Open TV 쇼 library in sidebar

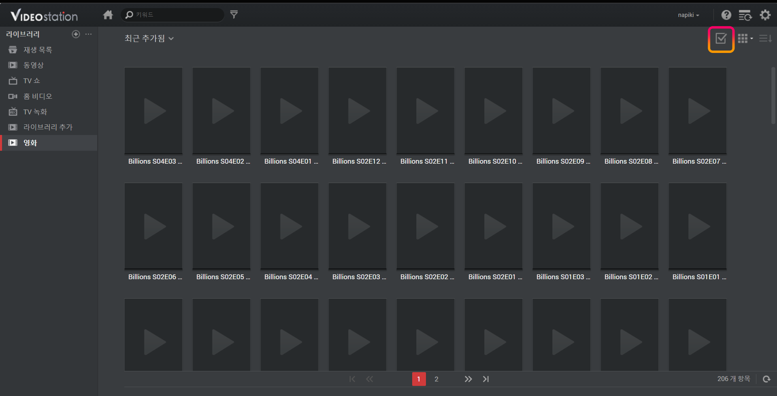point(49,81)
